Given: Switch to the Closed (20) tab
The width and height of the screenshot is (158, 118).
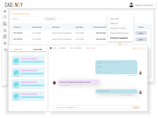Looking at the screenshot, I should tap(37, 49).
